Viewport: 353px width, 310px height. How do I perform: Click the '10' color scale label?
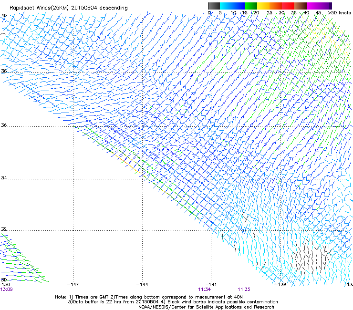[233, 13]
